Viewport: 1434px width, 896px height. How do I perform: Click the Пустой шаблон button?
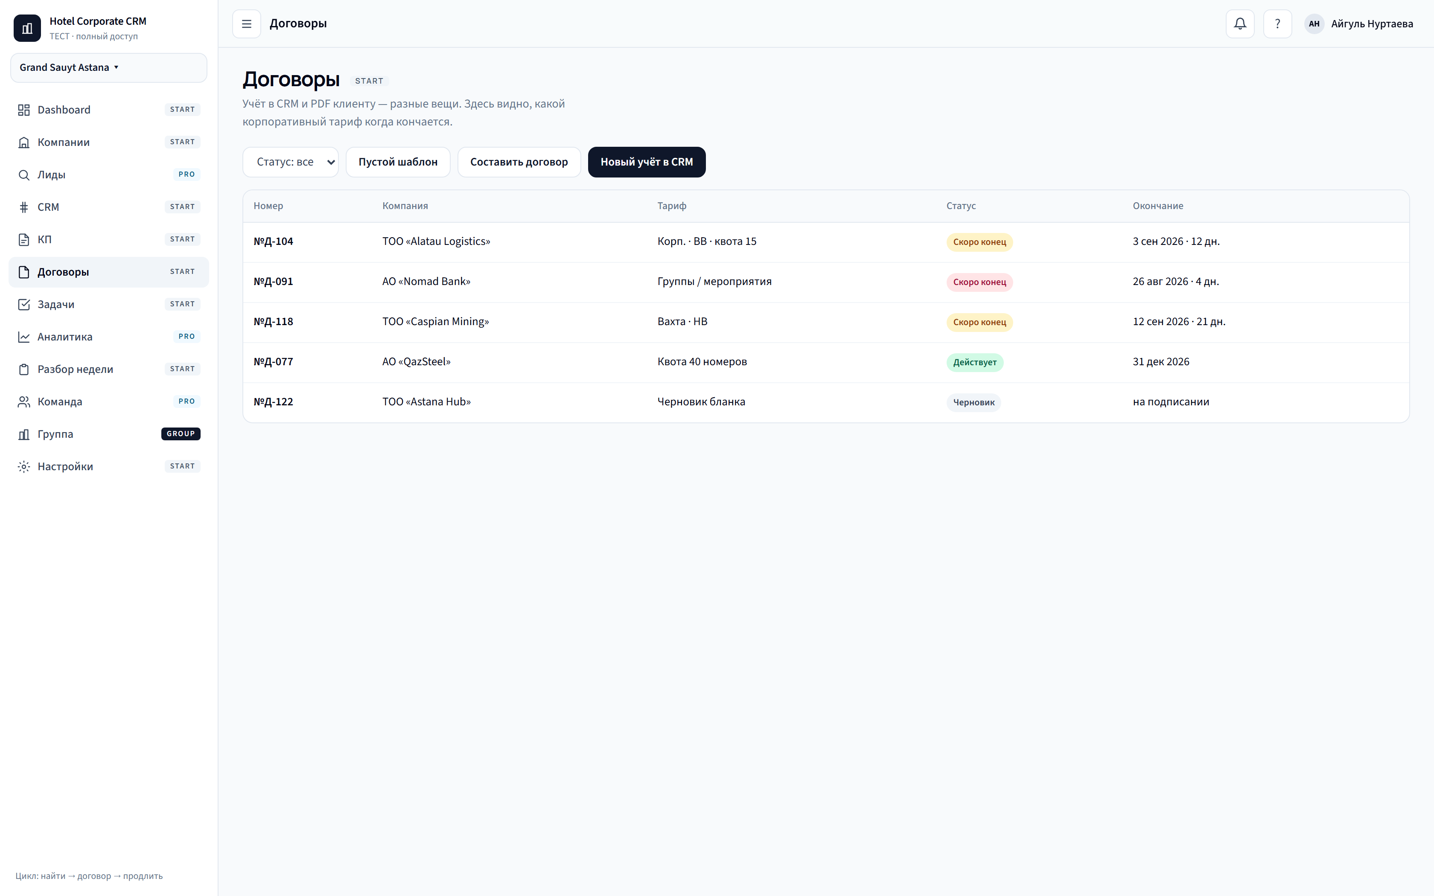pos(398,162)
